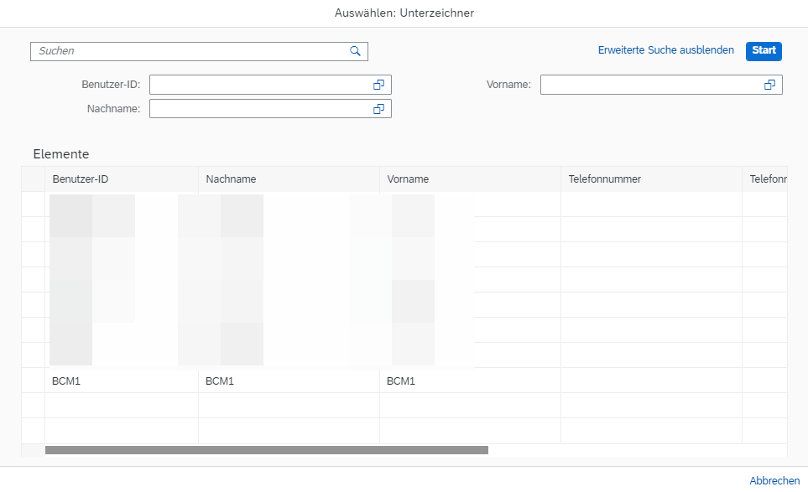
Task: Open value help icon for Vorname field
Action: coord(769,85)
